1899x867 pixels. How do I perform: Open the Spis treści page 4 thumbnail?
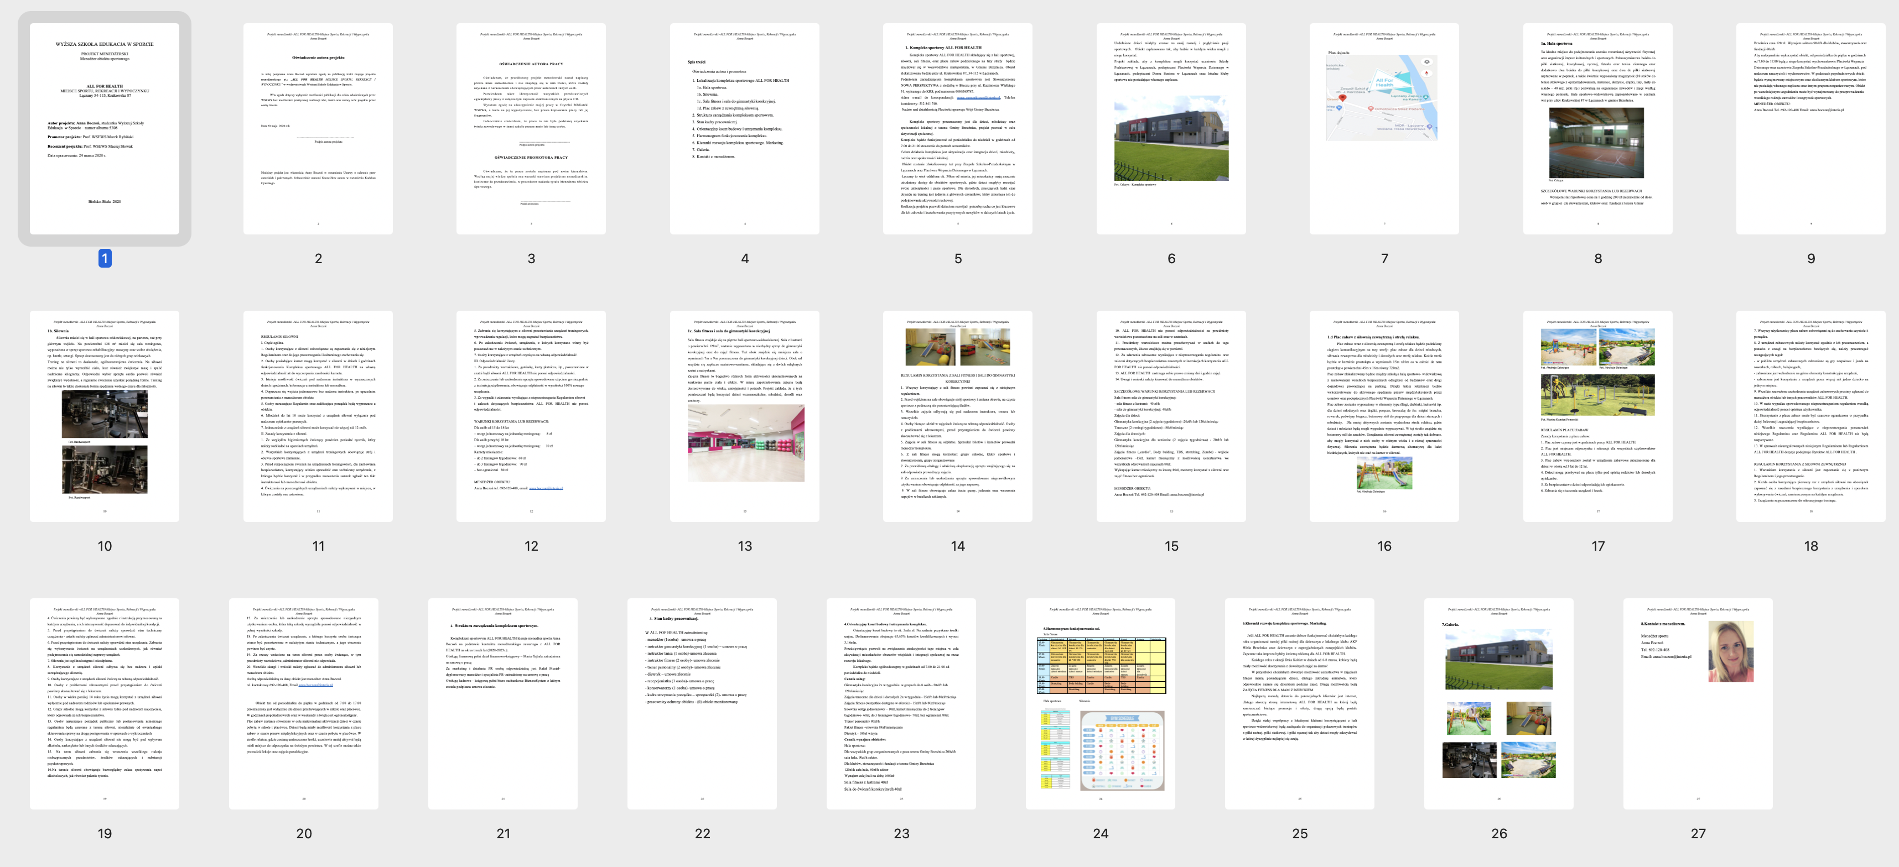click(x=744, y=128)
